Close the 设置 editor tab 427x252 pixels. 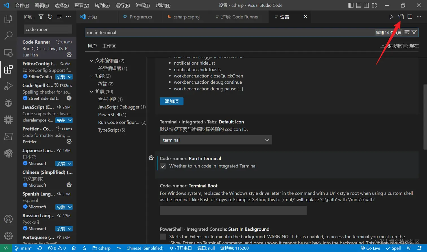click(306, 17)
